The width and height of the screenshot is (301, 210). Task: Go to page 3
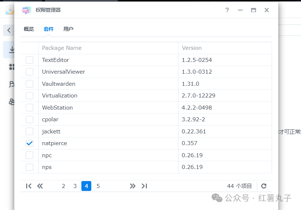[x=75, y=186]
